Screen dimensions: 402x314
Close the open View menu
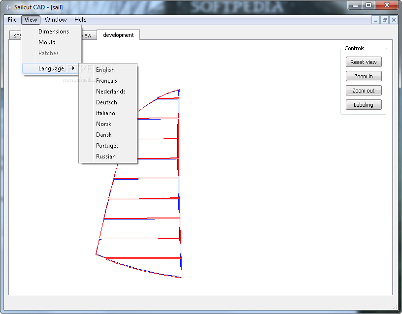point(31,20)
